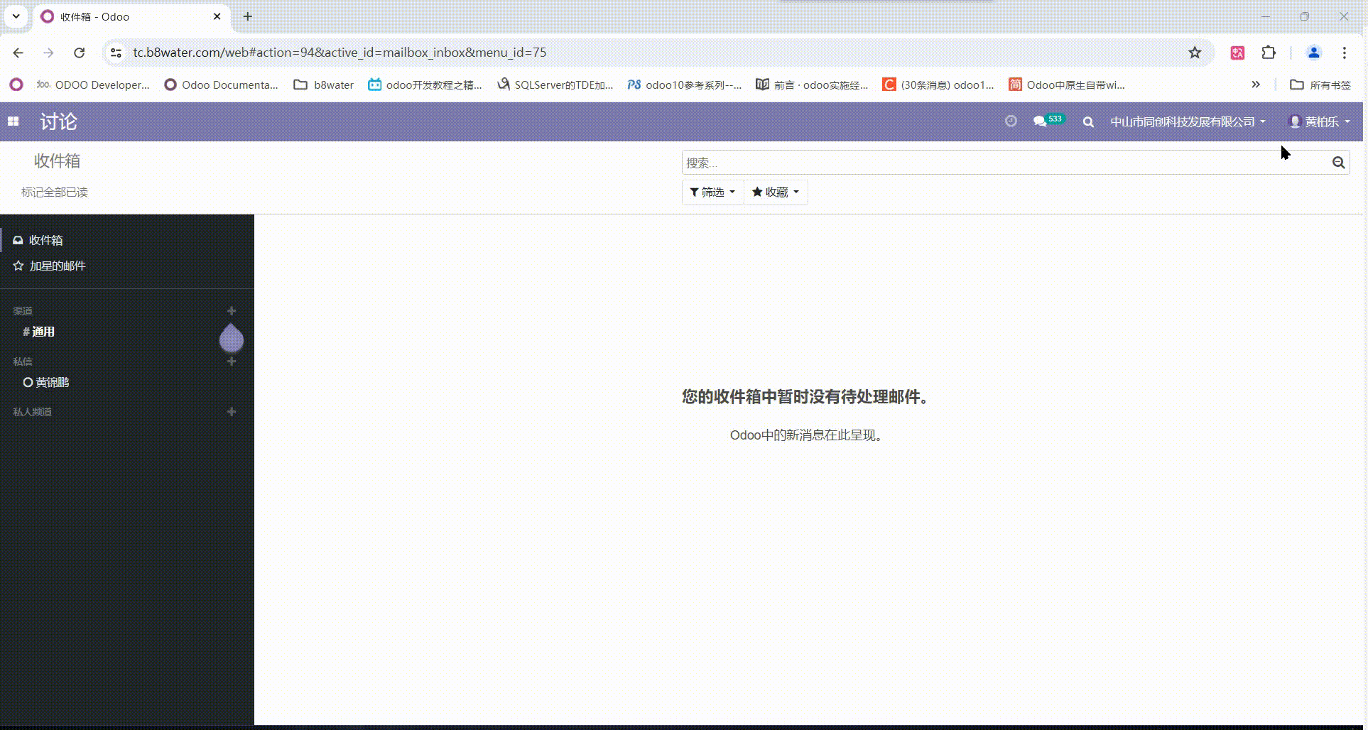This screenshot has width=1368, height=730.
Task: Click the activities clock icon in navbar
Action: coord(1011,121)
